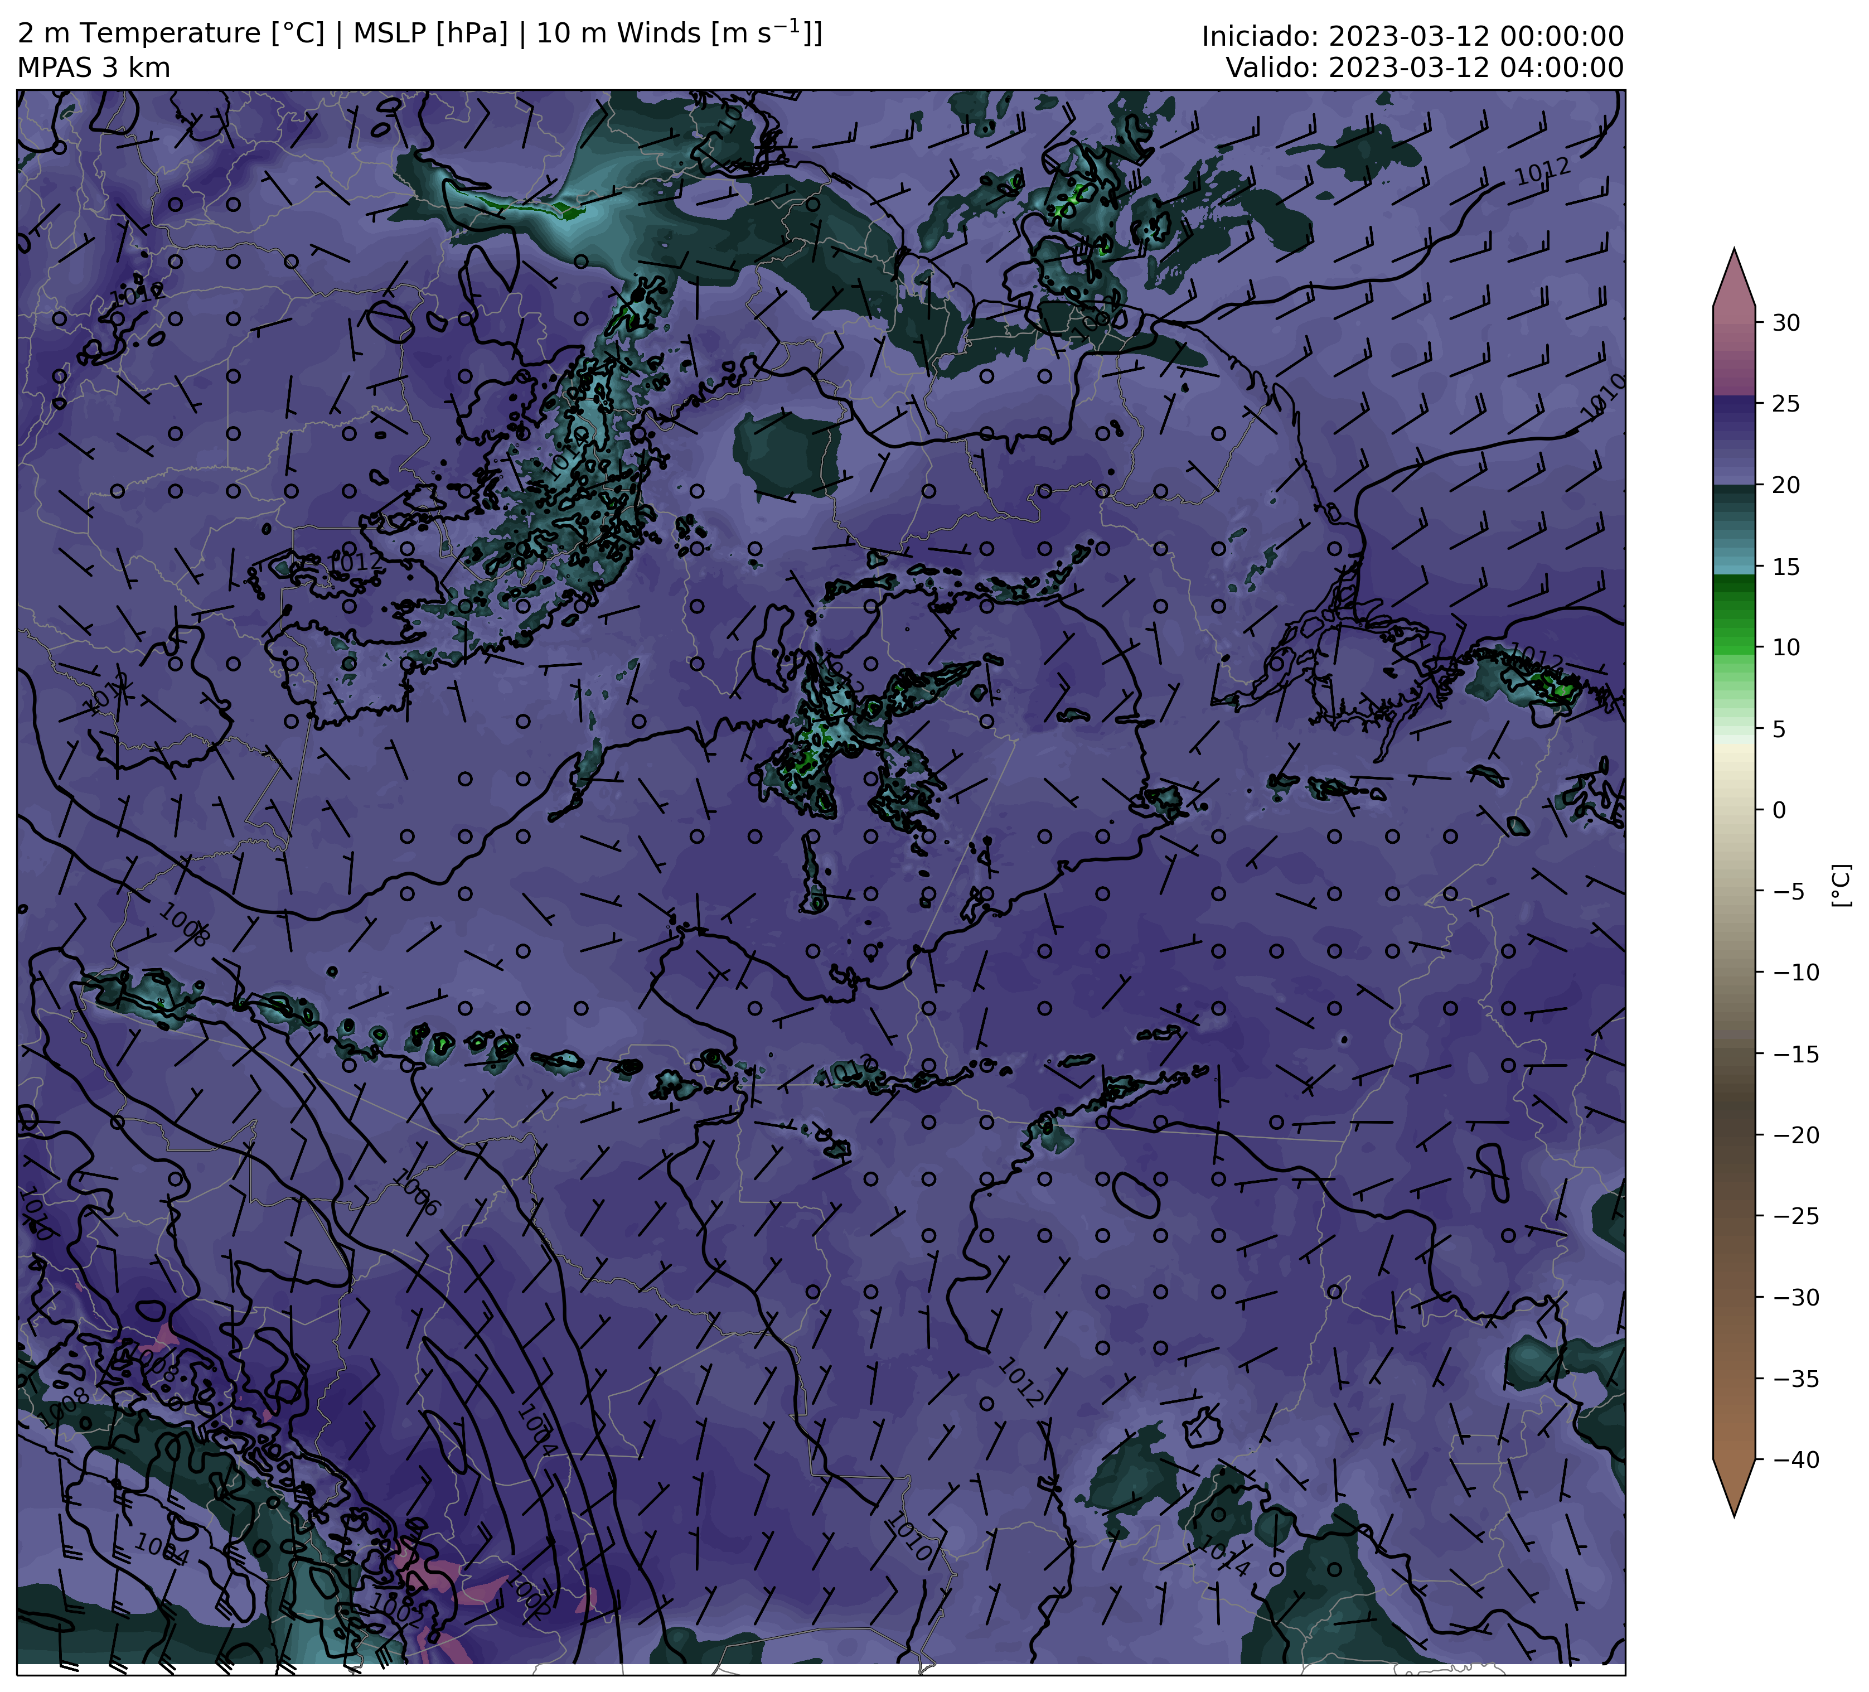Click the 15 tick label on colorbar

point(1785,567)
